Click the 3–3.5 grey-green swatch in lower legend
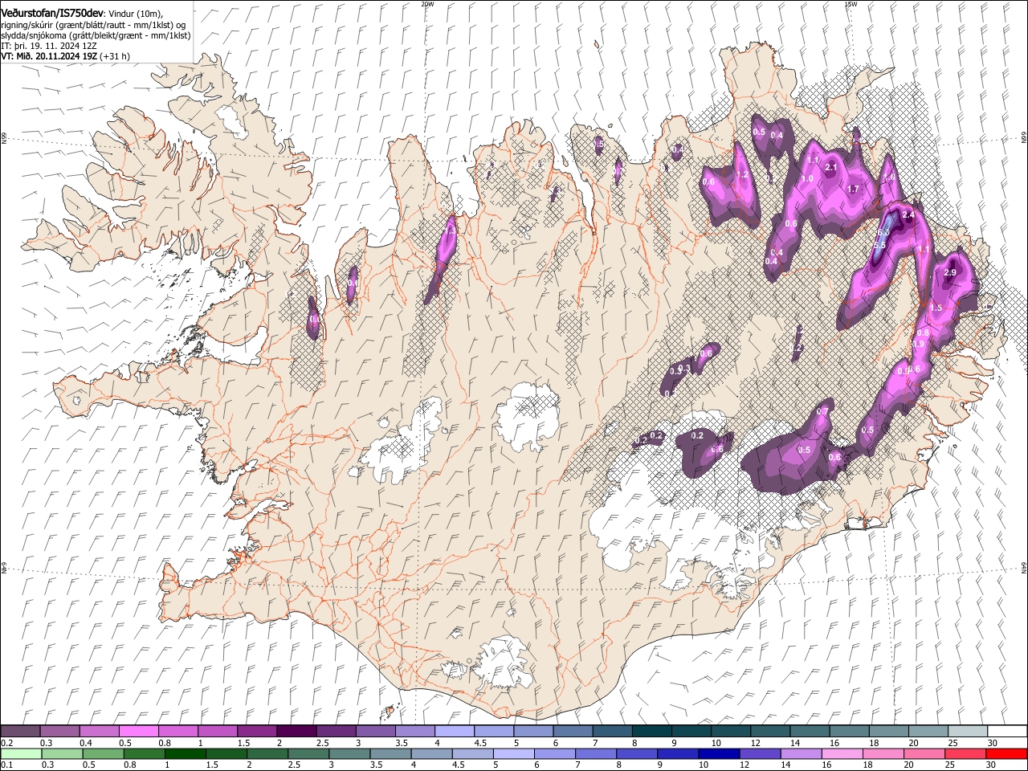The image size is (1028, 771). (349, 753)
